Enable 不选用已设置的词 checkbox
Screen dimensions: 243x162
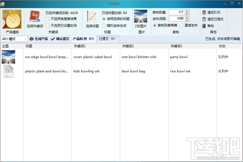48,26
